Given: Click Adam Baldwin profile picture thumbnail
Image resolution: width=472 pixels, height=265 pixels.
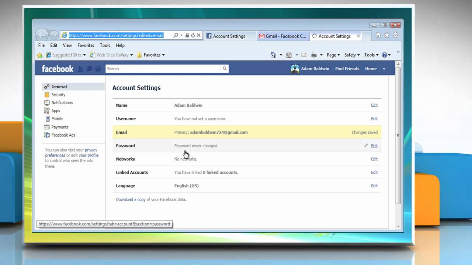Looking at the screenshot, I should [295, 69].
